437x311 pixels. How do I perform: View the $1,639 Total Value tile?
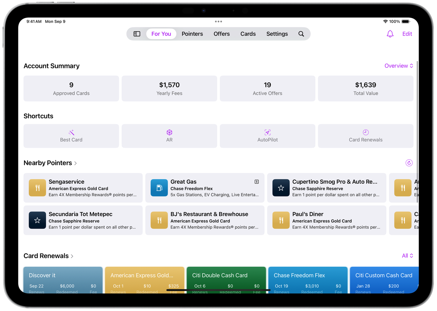point(366,89)
